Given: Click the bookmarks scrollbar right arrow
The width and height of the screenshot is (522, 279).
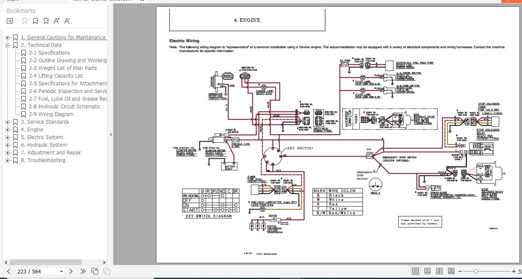Looking at the screenshot, I should 104,262.
